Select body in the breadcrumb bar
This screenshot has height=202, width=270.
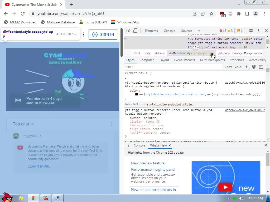pyautogui.click(x=147, y=53)
